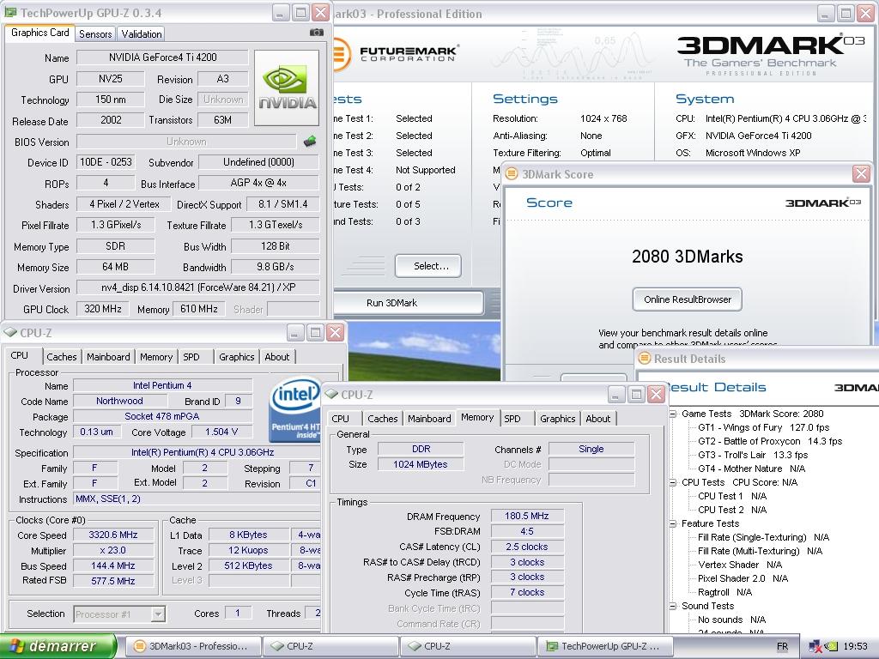
Task: Switch to Graphics tab in front CPU-Z window
Action: [557, 418]
